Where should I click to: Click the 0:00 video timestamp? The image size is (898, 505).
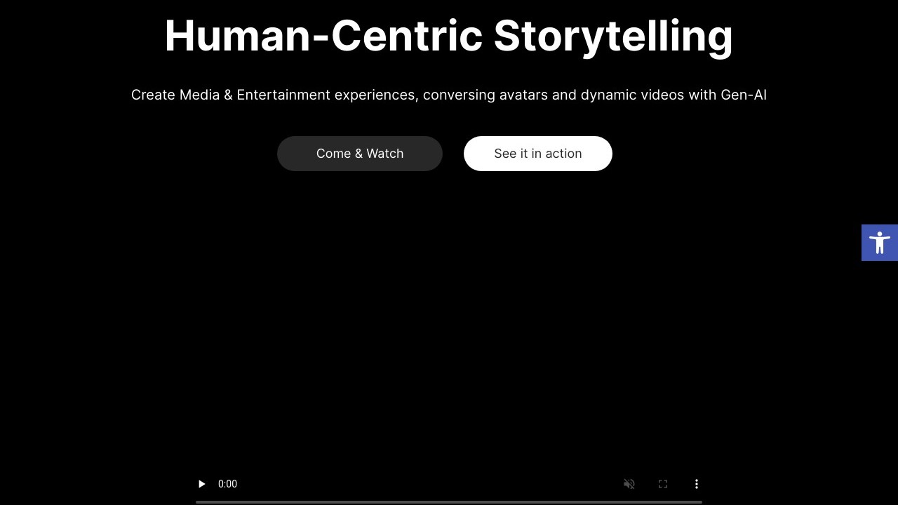pos(227,484)
